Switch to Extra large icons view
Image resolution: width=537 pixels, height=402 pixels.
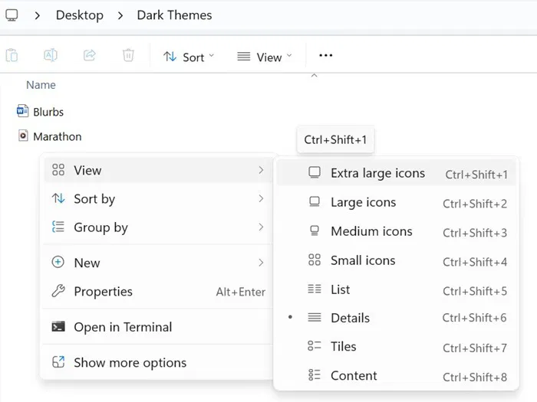(377, 173)
